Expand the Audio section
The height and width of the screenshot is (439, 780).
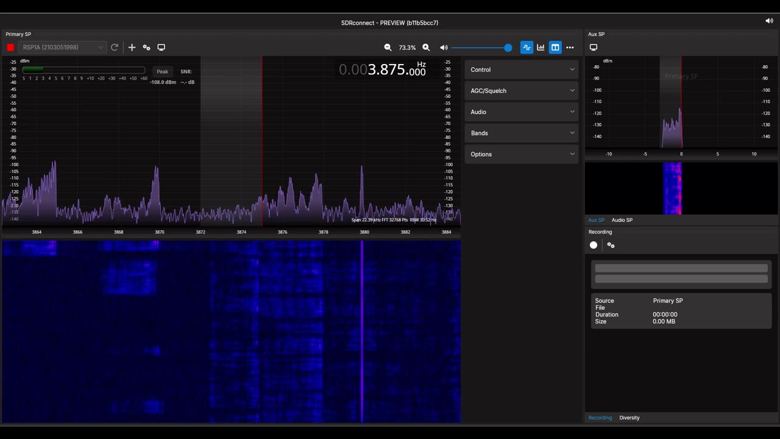(x=522, y=112)
